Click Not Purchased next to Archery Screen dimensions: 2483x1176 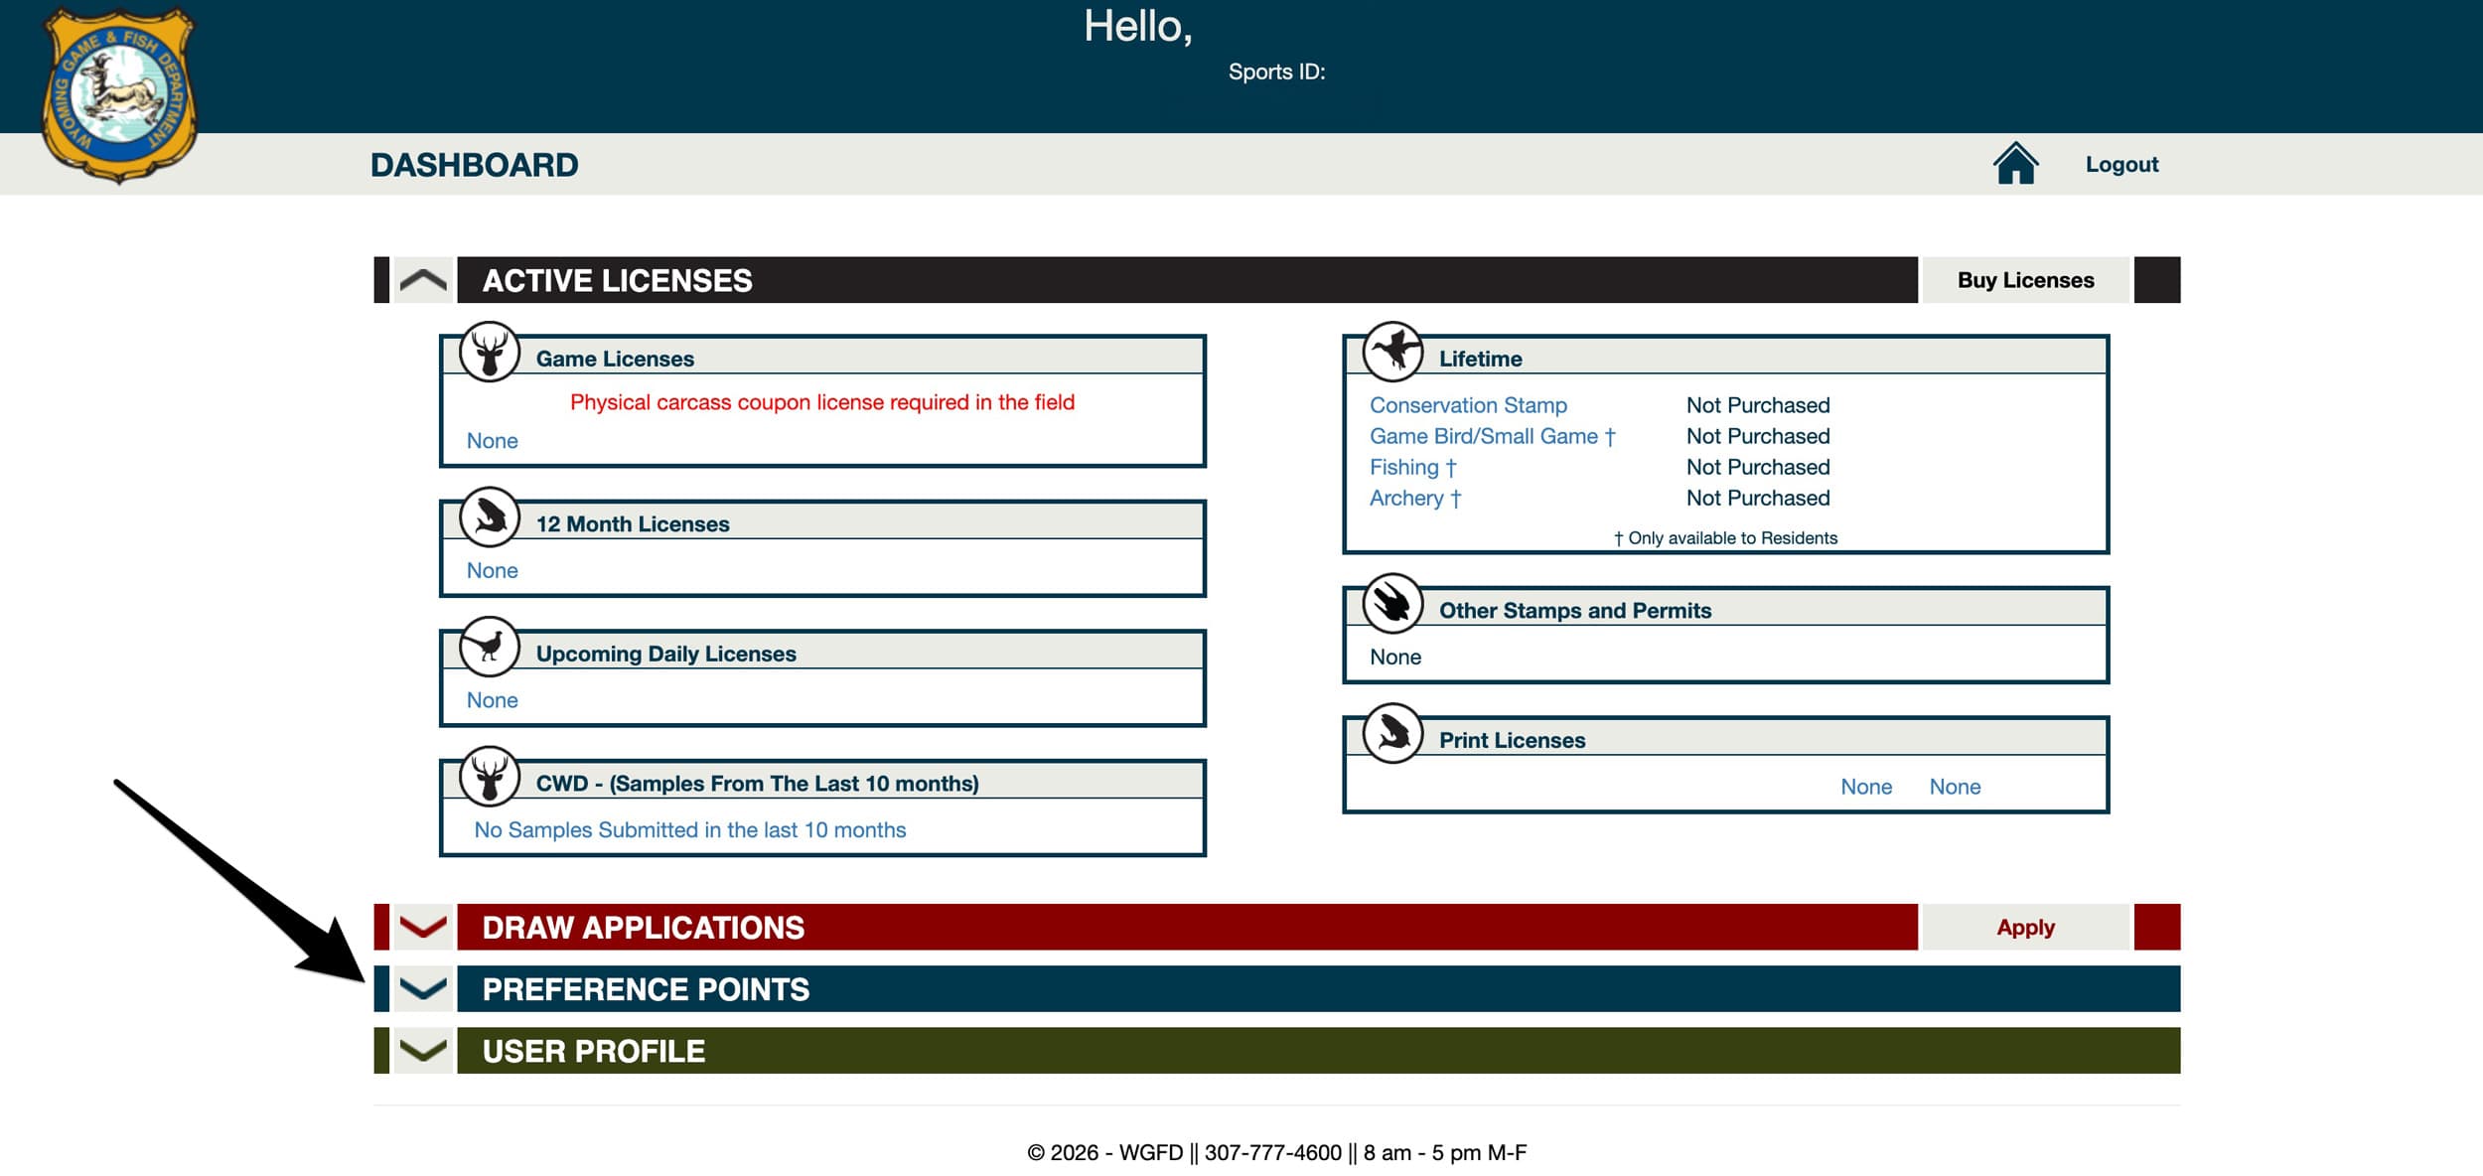[x=1758, y=498]
